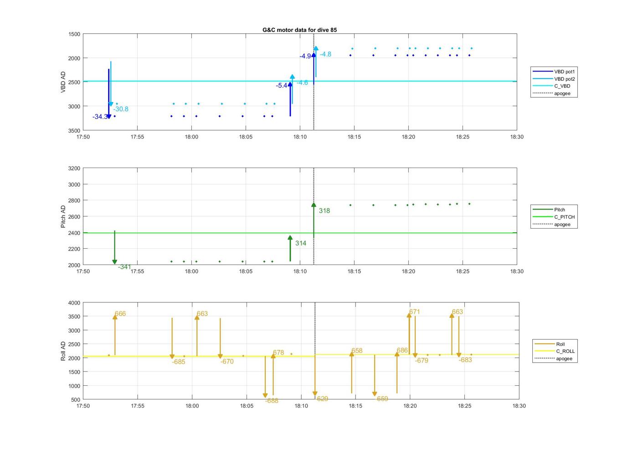Click the '3500' tick on VBD AD axis

[x=74, y=131]
